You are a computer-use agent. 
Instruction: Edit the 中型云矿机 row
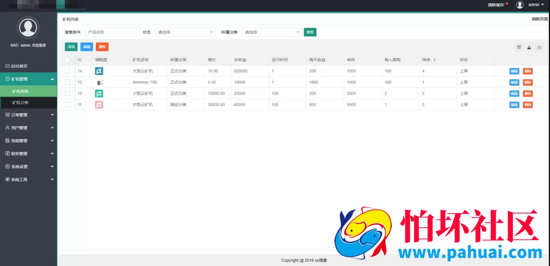(514, 105)
